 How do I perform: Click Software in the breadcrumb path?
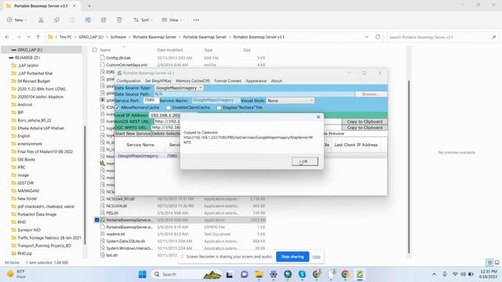118,37
